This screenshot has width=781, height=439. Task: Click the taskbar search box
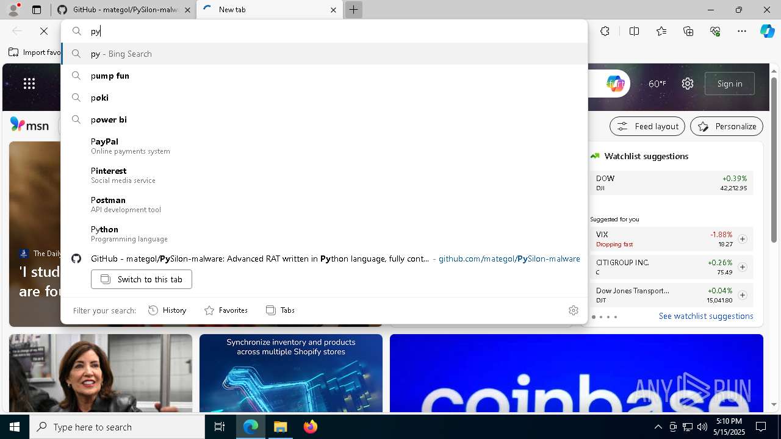[x=117, y=427]
